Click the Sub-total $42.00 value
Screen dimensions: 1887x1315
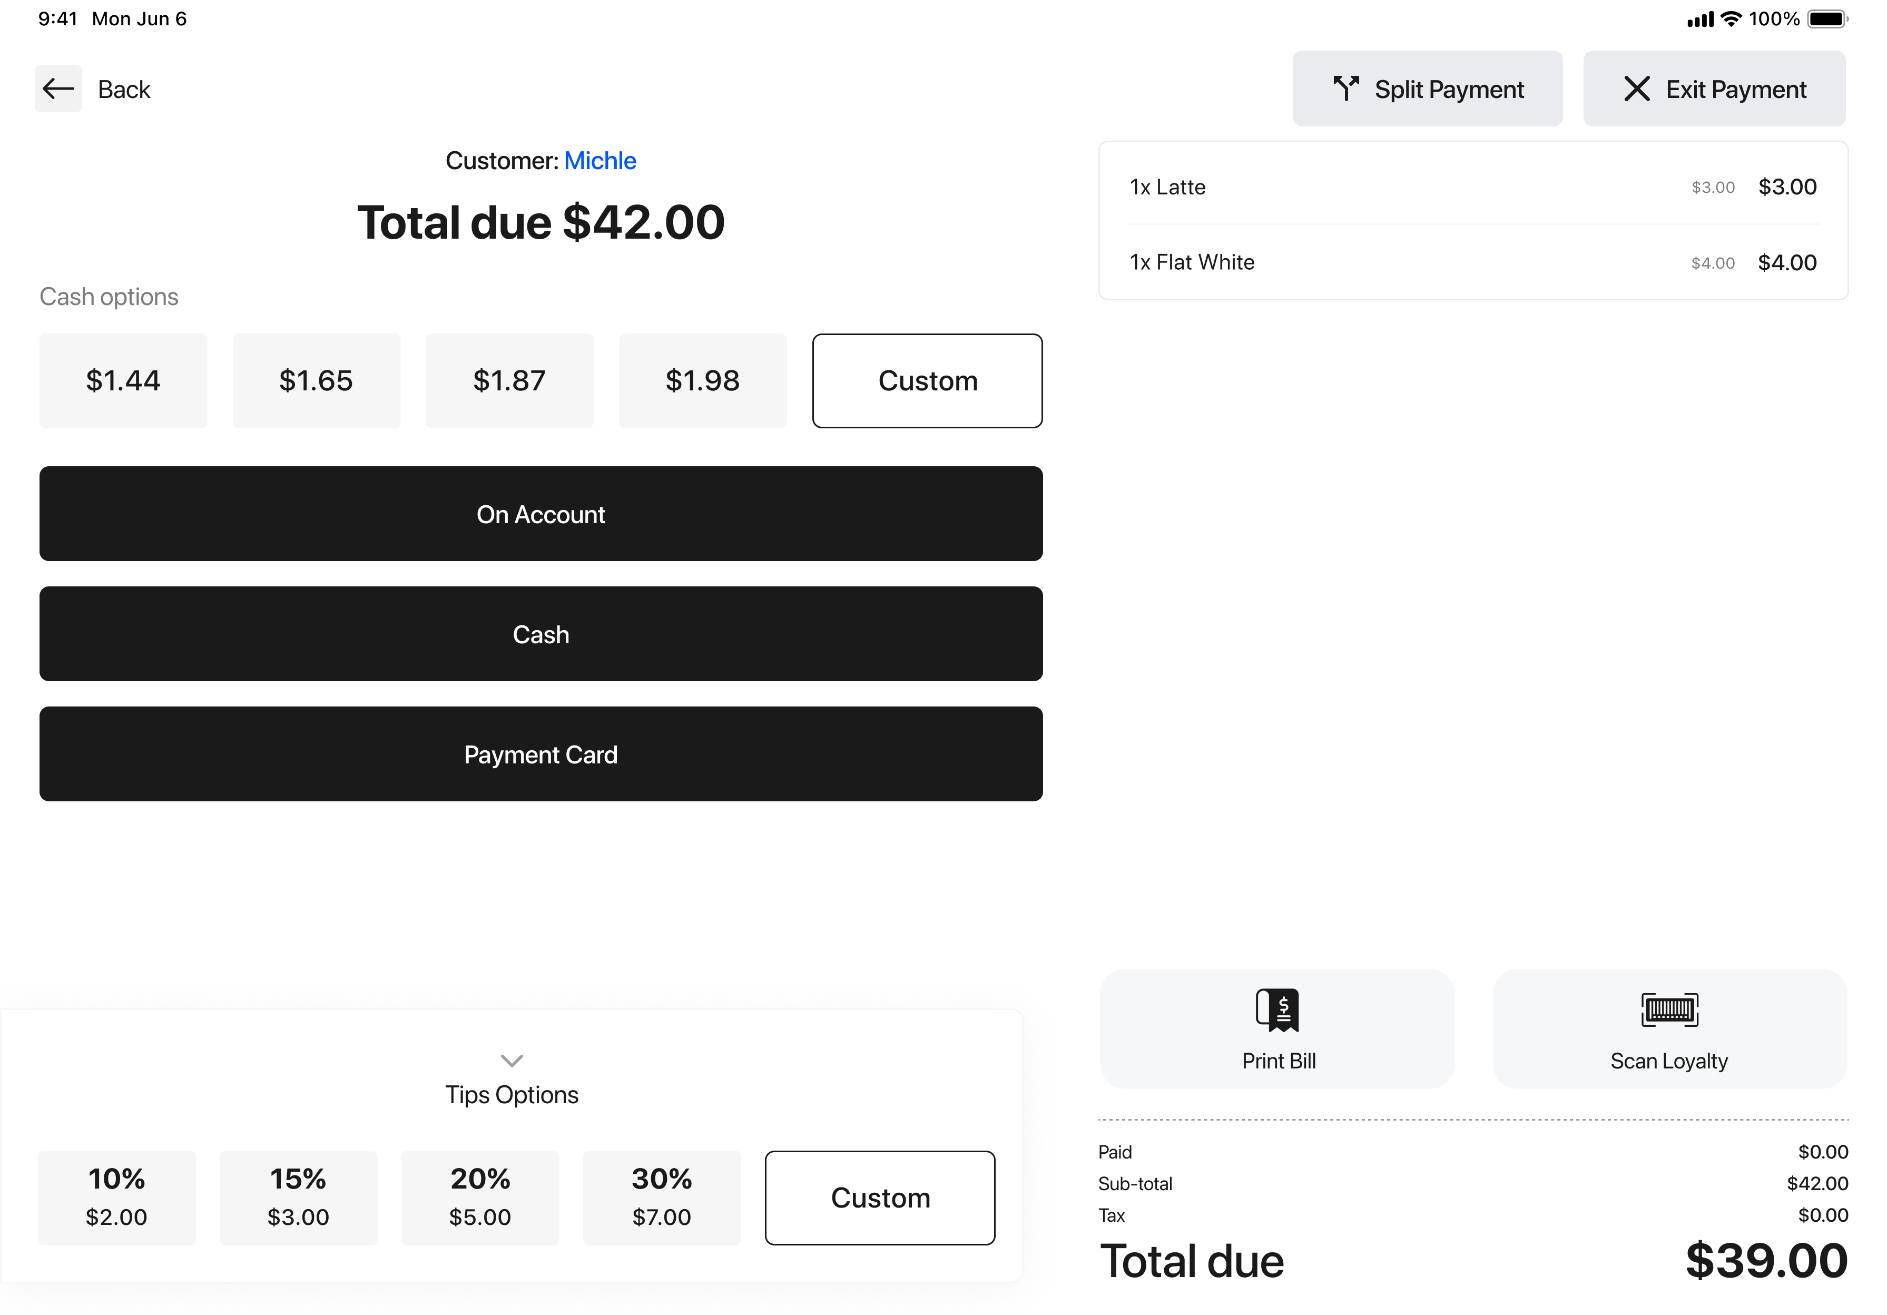[x=1817, y=1183]
